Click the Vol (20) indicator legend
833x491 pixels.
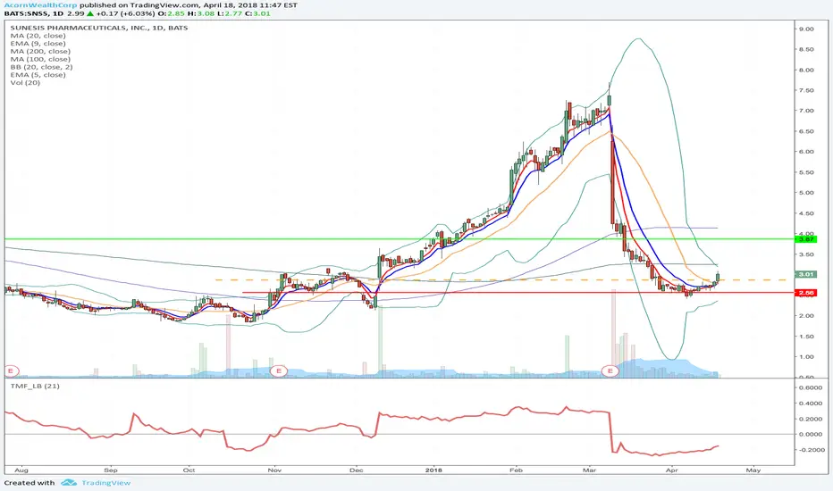pos(25,83)
